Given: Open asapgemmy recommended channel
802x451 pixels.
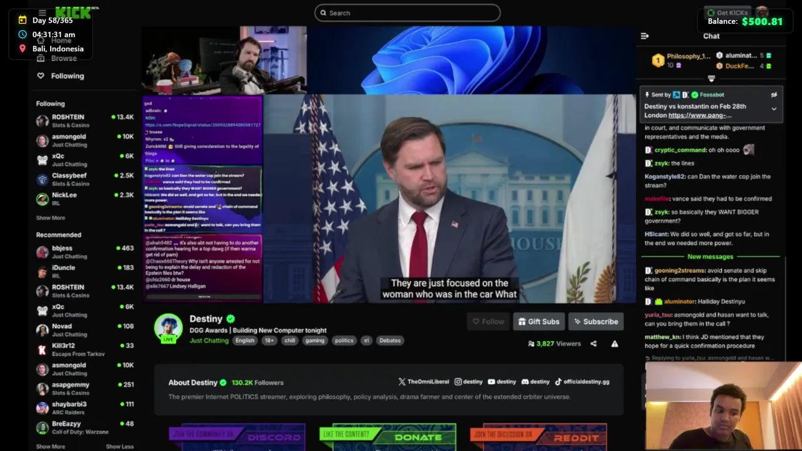Looking at the screenshot, I should coord(85,388).
